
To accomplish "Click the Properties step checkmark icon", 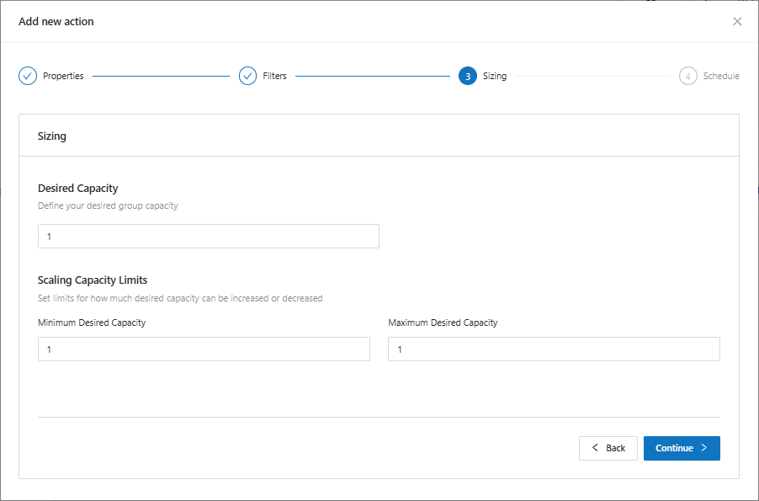I will coord(28,76).
